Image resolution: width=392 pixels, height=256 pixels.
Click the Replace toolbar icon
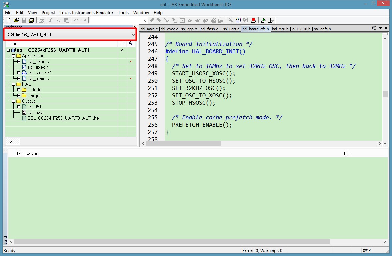(x=175, y=20)
